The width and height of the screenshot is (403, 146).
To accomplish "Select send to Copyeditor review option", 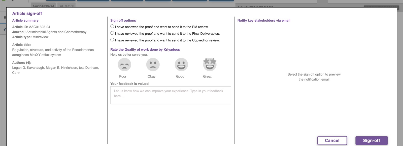I will tap(112, 40).
